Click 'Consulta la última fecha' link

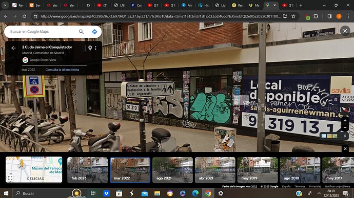click(x=62, y=70)
